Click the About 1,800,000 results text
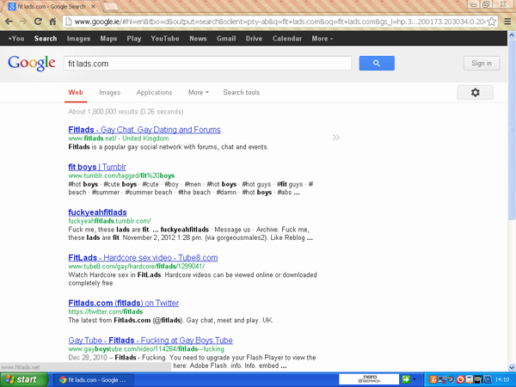 tap(126, 112)
